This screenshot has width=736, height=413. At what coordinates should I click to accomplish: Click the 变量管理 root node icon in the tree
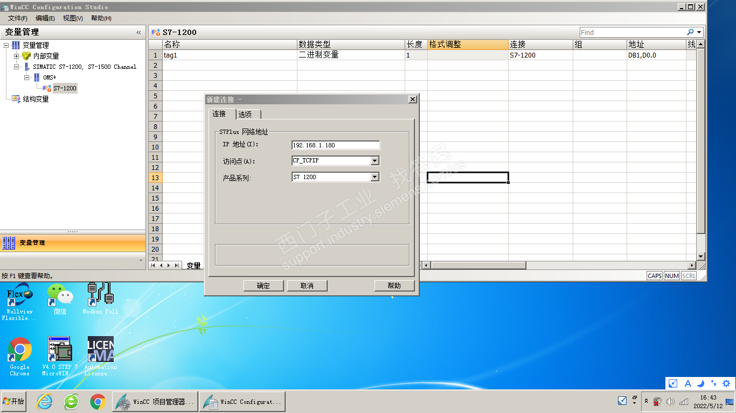coord(16,45)
